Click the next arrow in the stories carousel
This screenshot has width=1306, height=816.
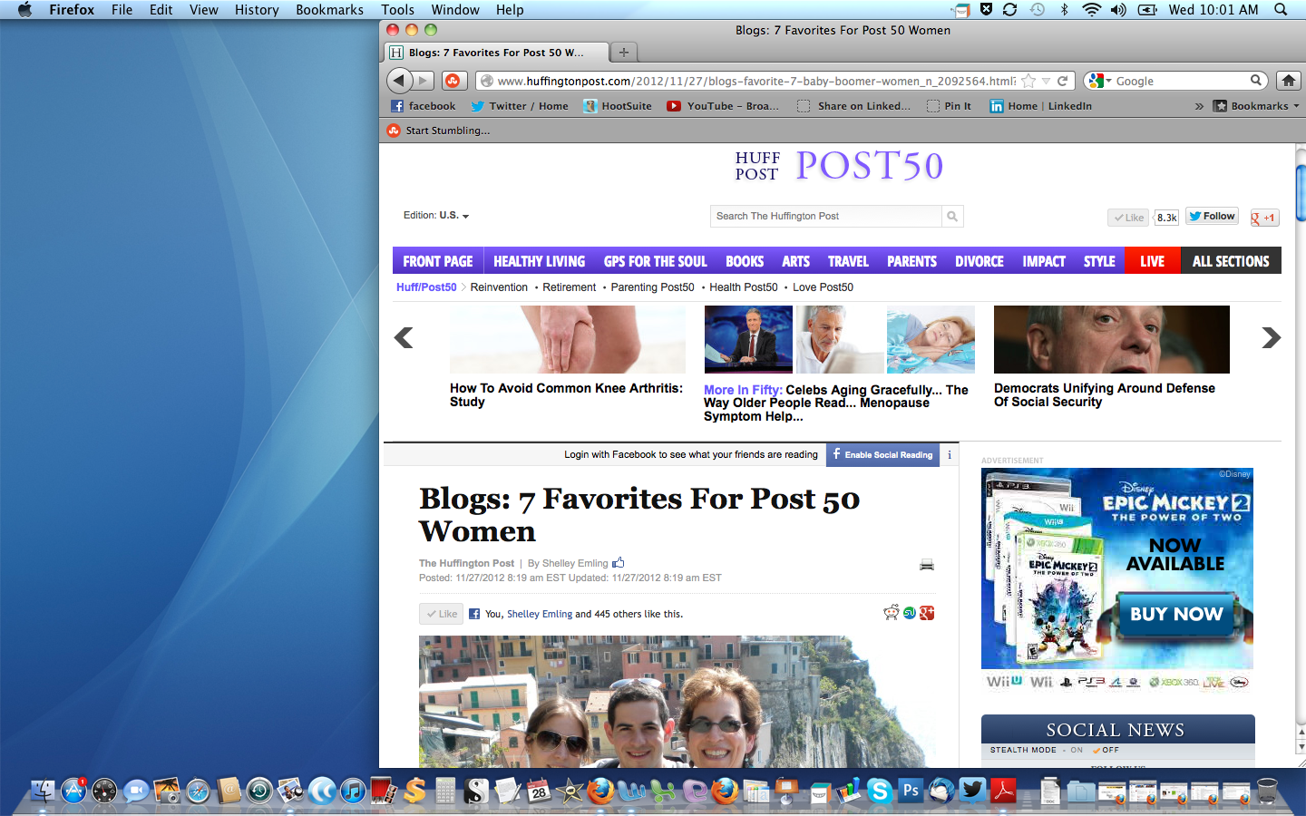[x=1271, y=337]
